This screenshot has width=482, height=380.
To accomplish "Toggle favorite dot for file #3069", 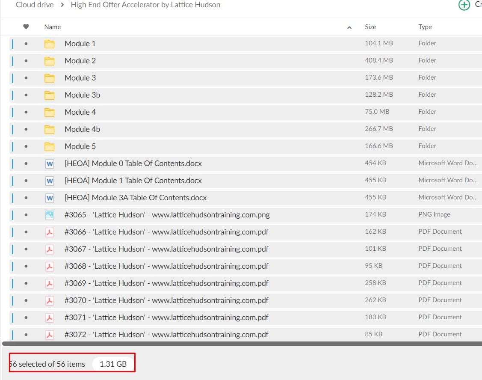I will [x=26, y=283].
